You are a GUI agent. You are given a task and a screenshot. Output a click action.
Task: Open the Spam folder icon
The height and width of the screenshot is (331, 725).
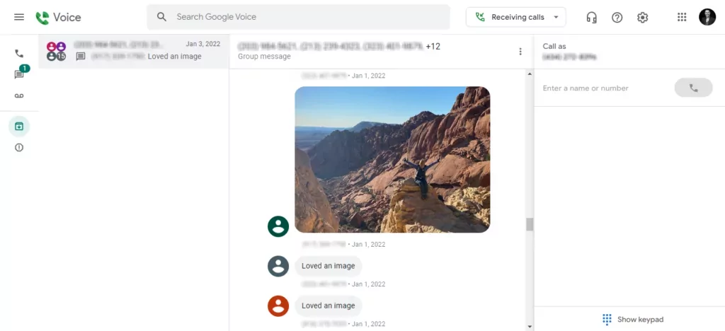(x=19, y=148)
